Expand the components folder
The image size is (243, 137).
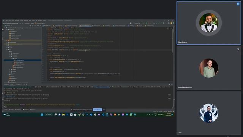click(10, 53)
